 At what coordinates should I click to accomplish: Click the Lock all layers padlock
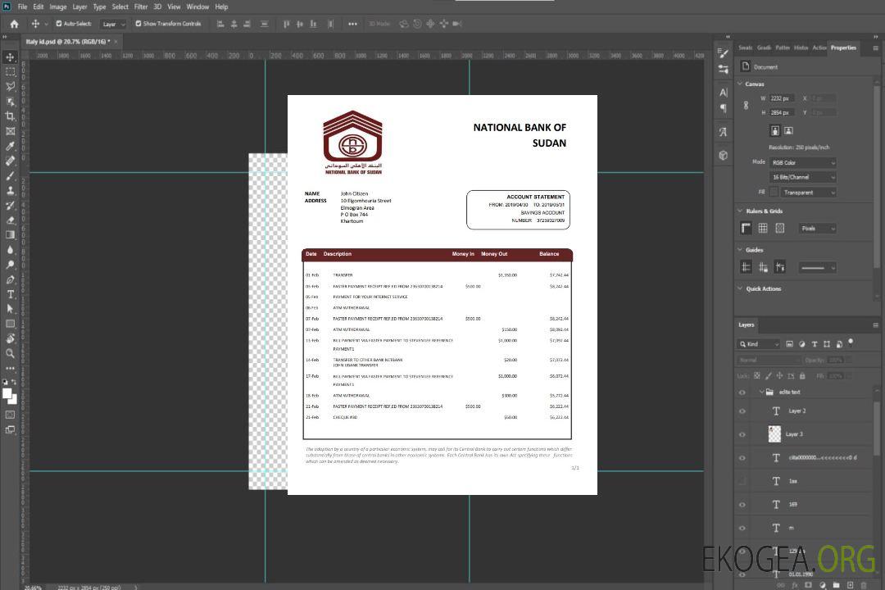tap(802, 376)
